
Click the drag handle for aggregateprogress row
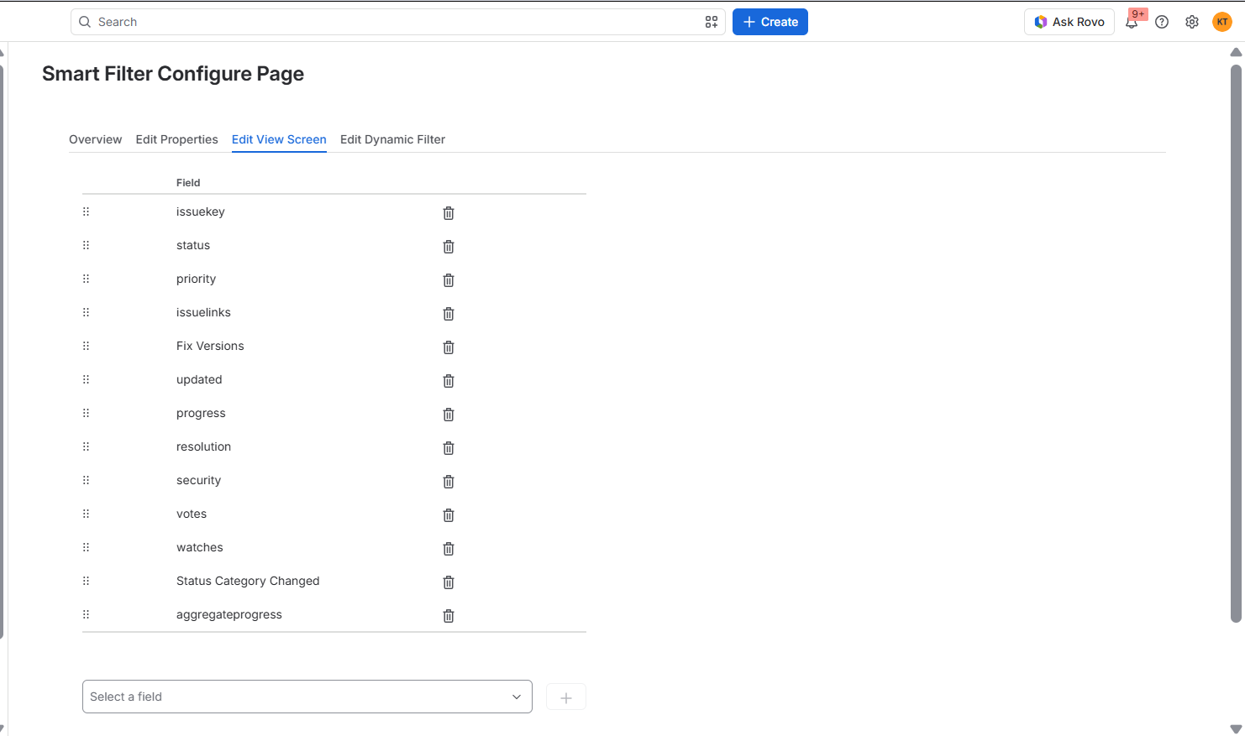pyautogui.click(x=86, y=614)
